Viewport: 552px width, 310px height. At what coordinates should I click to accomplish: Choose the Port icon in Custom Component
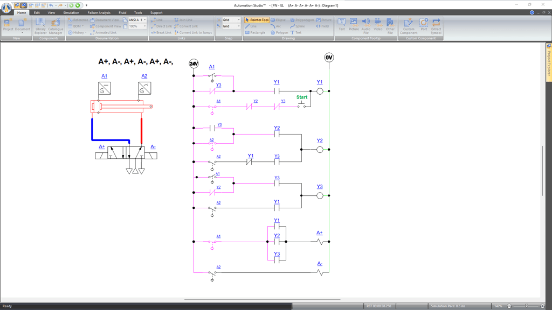[424, 25]
